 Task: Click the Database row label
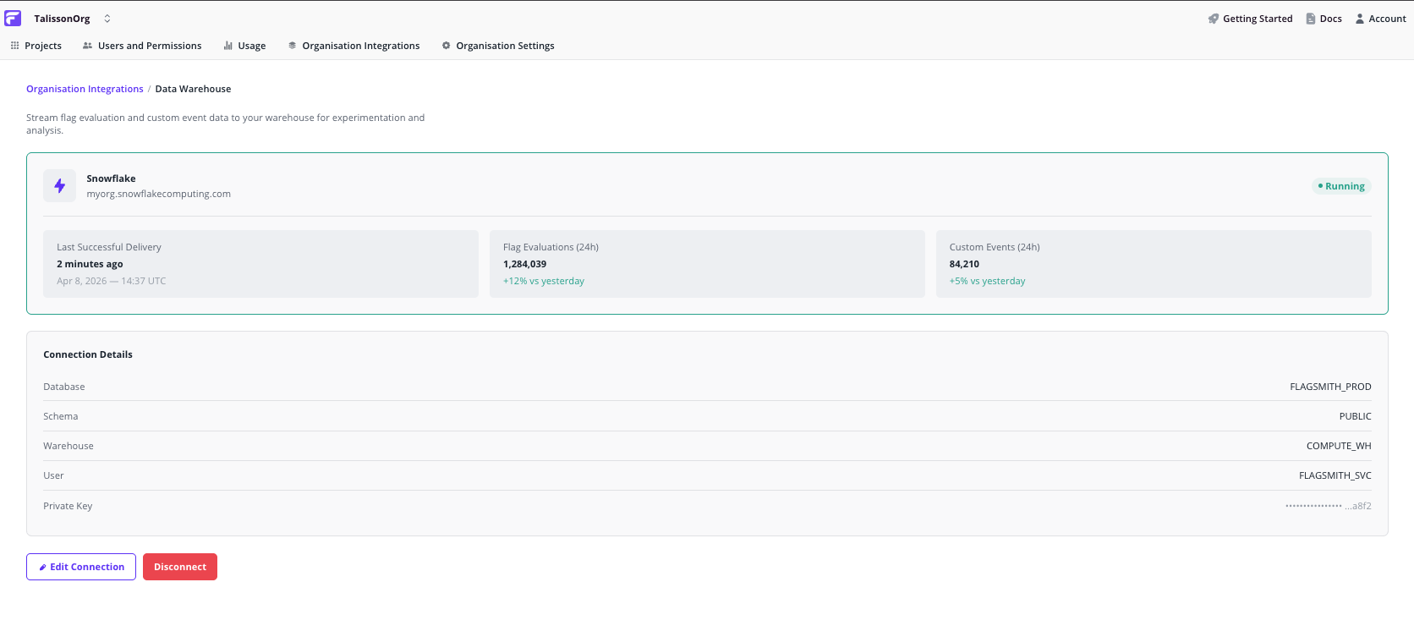64,387
